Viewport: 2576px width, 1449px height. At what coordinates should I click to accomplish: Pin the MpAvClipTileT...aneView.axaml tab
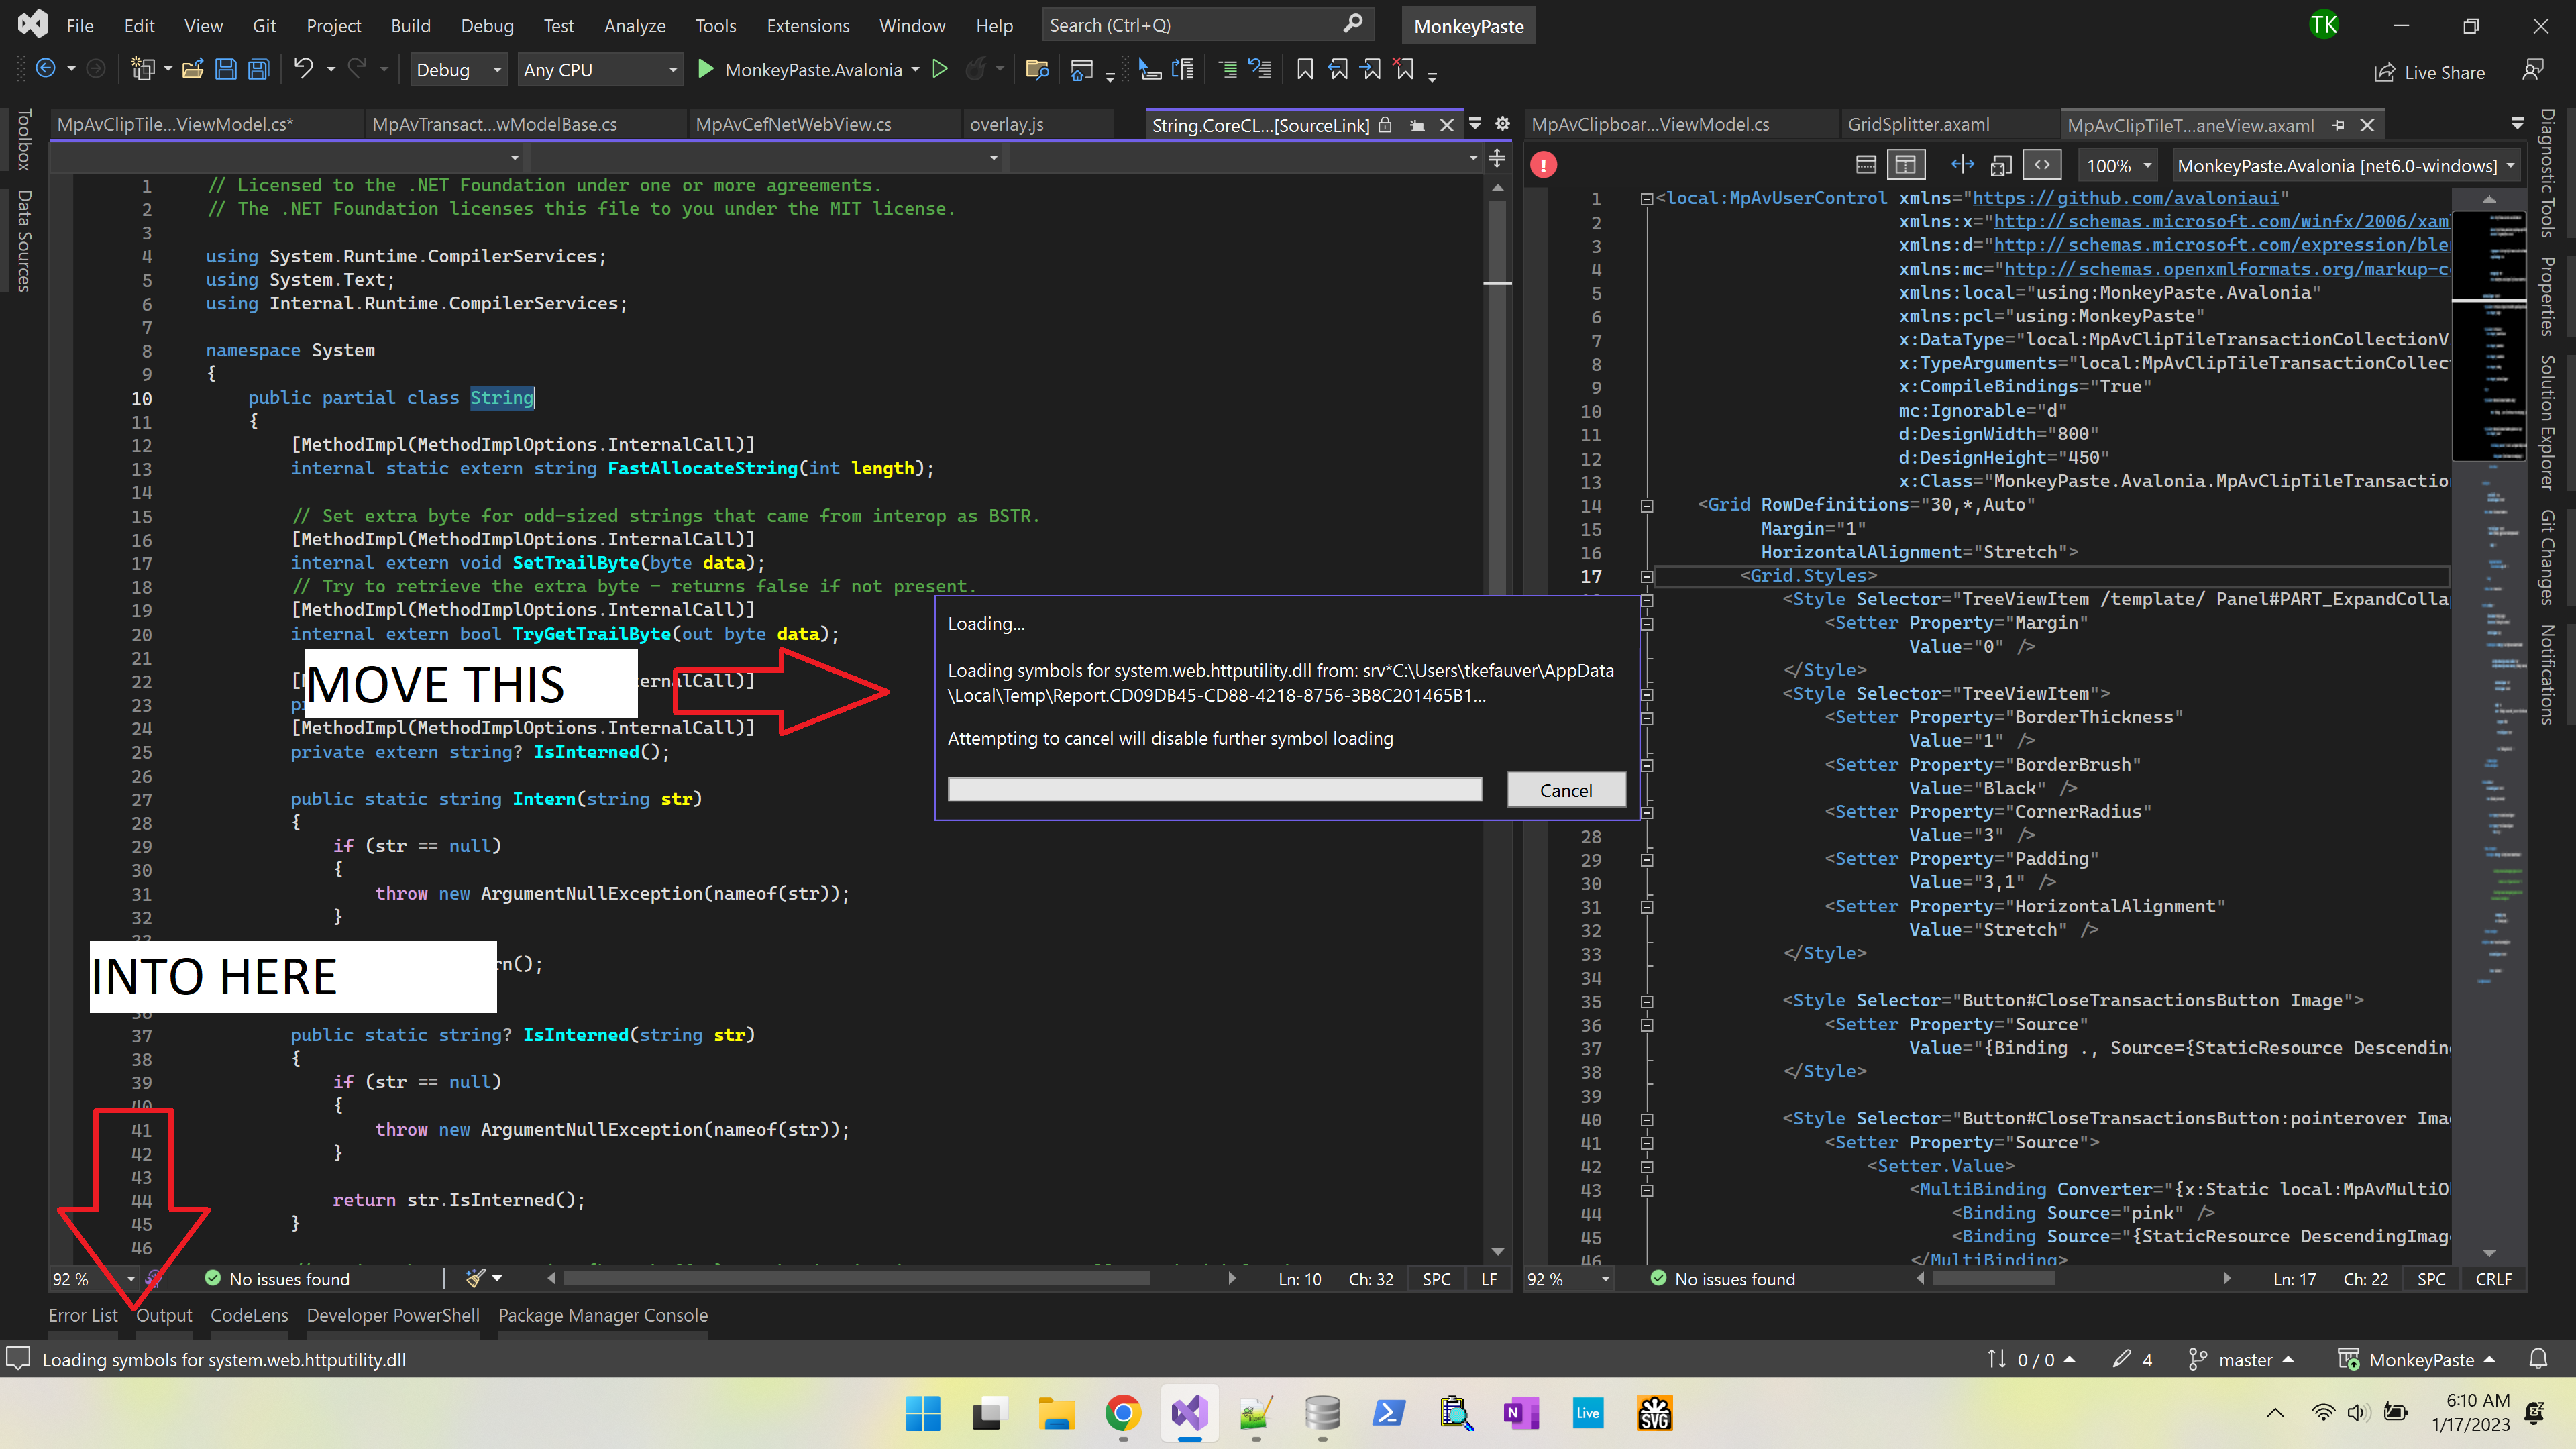click(x=2338, y=125)
